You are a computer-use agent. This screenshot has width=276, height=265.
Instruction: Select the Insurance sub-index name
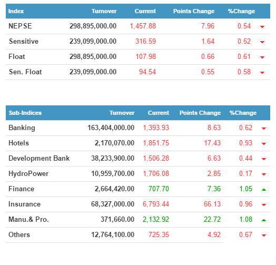pyautogui.click(x=24, y=204)
